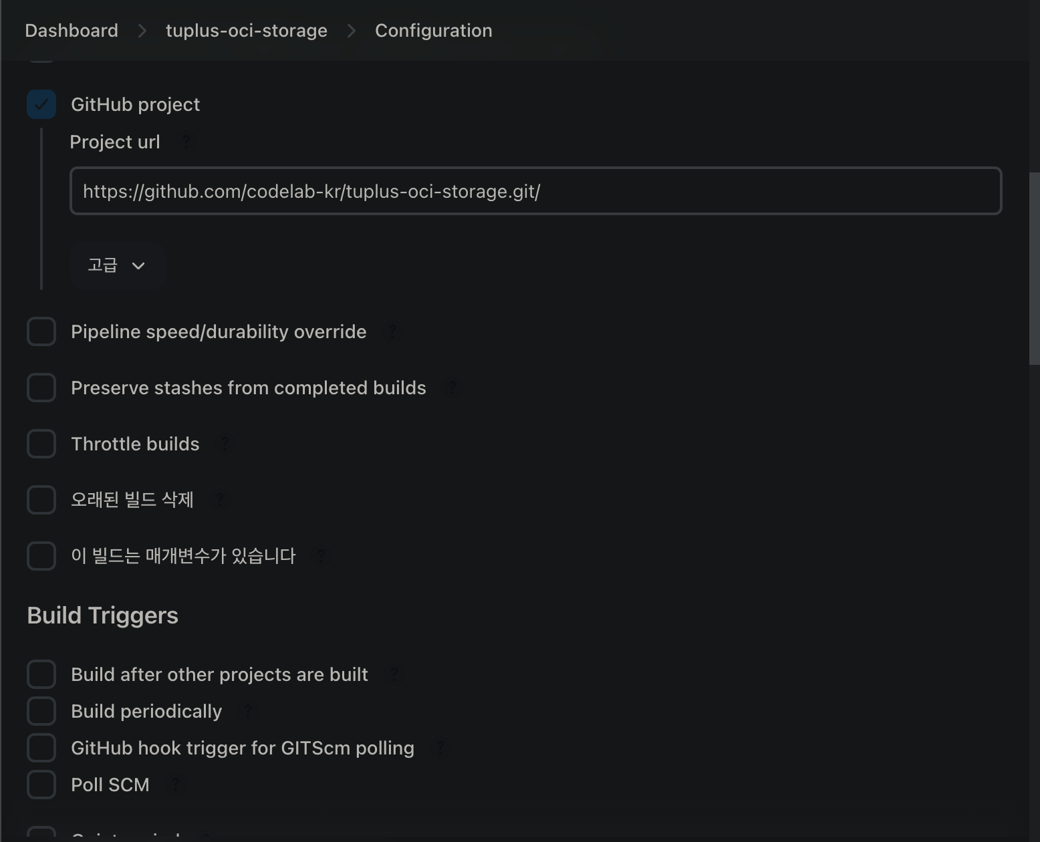Click help icon next to Project url

(186, 142)
